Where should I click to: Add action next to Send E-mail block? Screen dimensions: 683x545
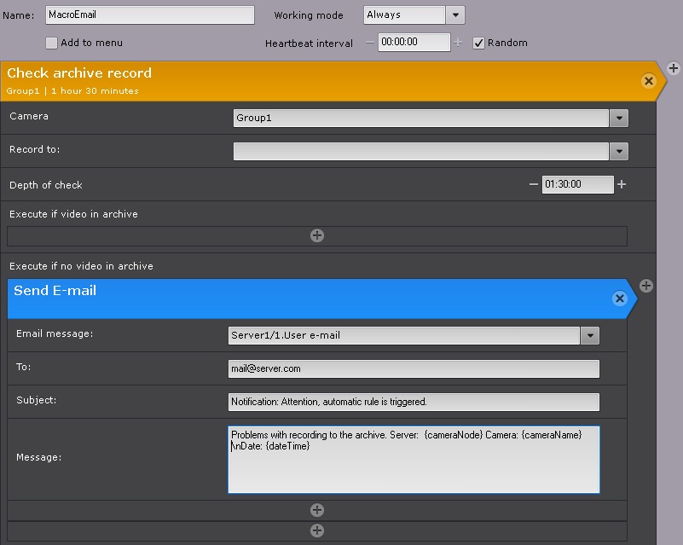(646, 286)
